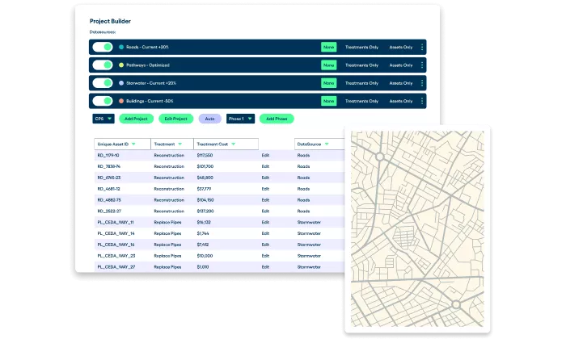
Task: Click Edit link for asset RD_1179-10
Action: pyautogui.click(x=265, y=155)
